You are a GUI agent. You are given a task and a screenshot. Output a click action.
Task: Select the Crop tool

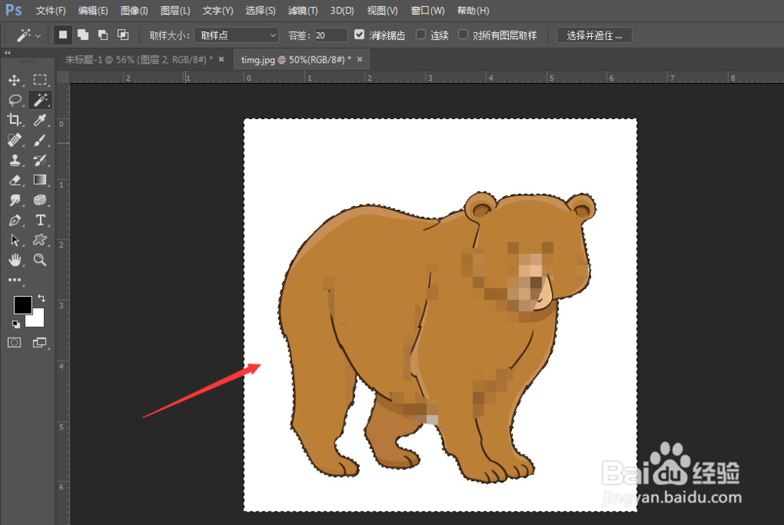click(x=14, y=120)
